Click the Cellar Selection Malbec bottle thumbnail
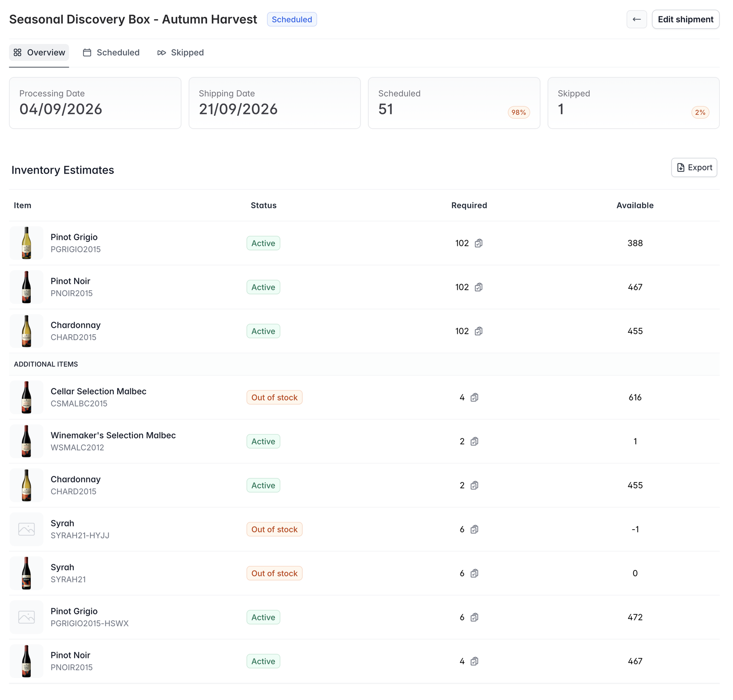Screen dimensions: 733x700 click(27, 397)
